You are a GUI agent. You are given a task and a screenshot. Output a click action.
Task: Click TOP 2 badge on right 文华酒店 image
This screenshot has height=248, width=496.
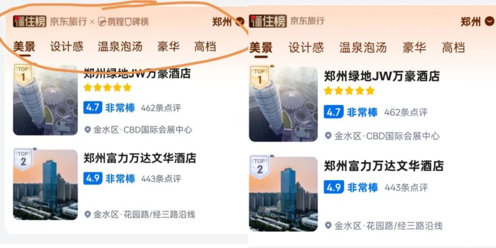(x=260, y=166)
